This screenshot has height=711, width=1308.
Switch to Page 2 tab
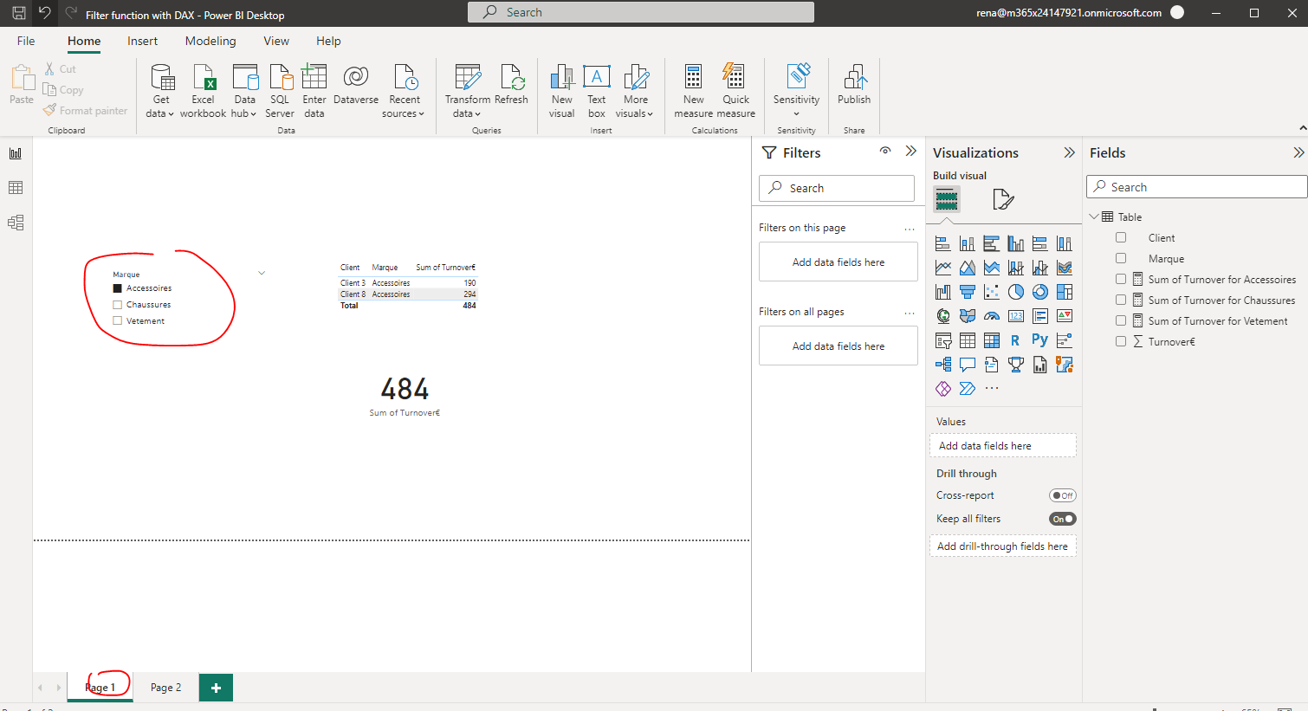[165, 688]
